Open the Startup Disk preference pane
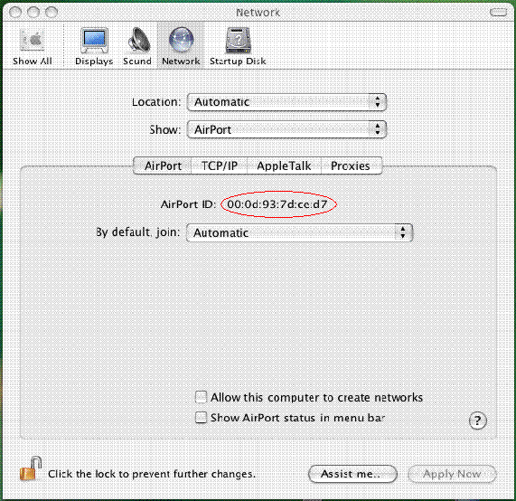 [238, 47]
